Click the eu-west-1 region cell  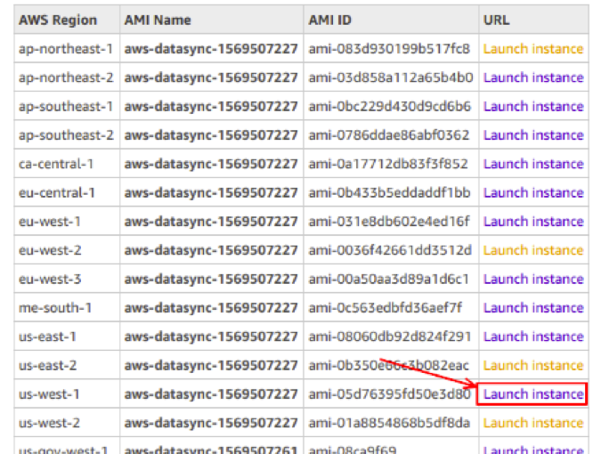(67, 222)
